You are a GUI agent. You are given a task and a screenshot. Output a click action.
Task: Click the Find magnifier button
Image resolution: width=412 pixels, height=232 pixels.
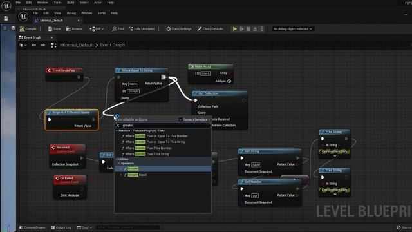coord(118,29)
